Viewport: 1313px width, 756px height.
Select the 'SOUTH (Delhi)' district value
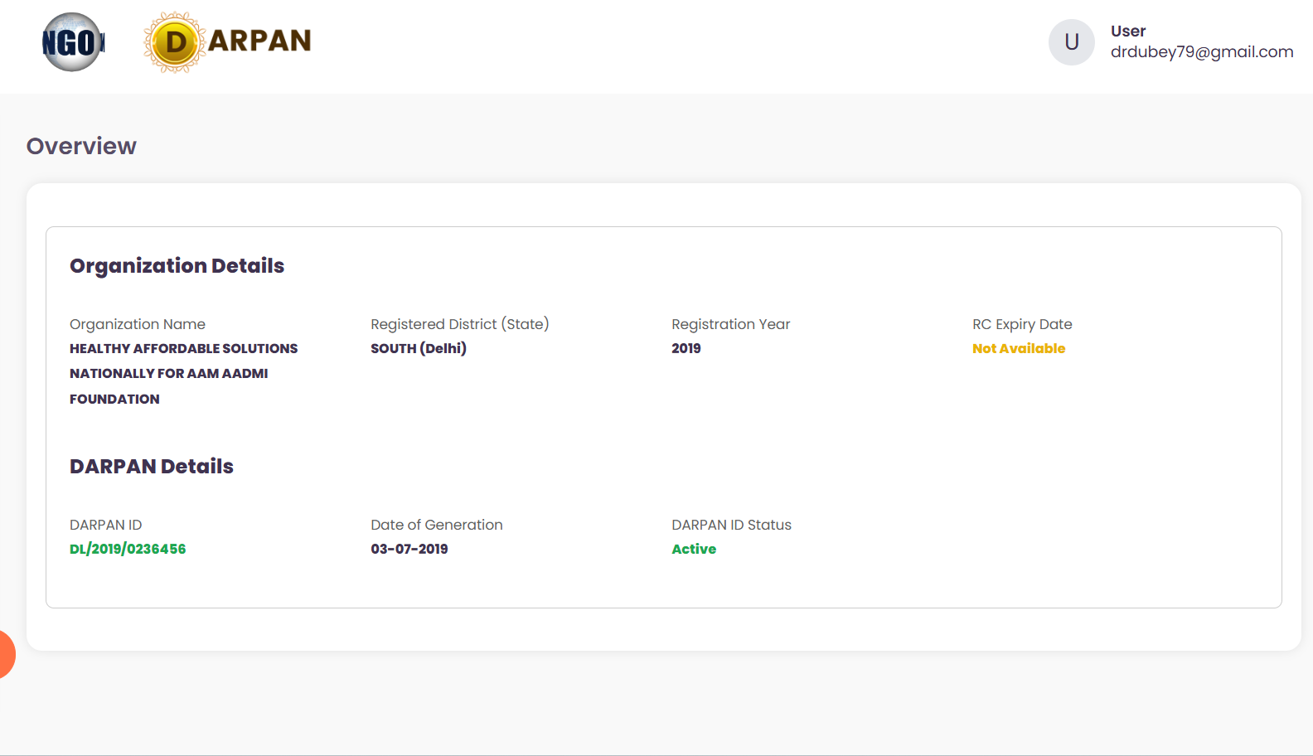419,348
